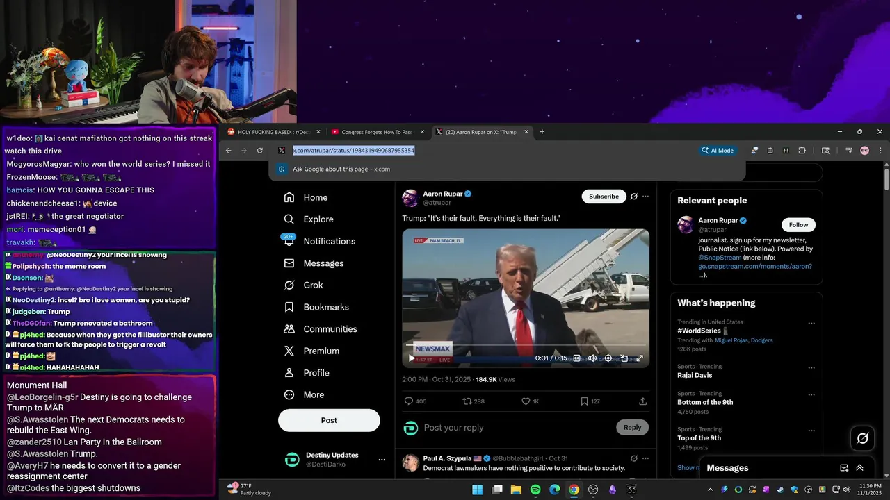Click the Grok icon on Paul A. Szypula's reply
Image resolution: width=890 pixels, height=500 pixels.
pyautogui.click(x=634, y=458)
